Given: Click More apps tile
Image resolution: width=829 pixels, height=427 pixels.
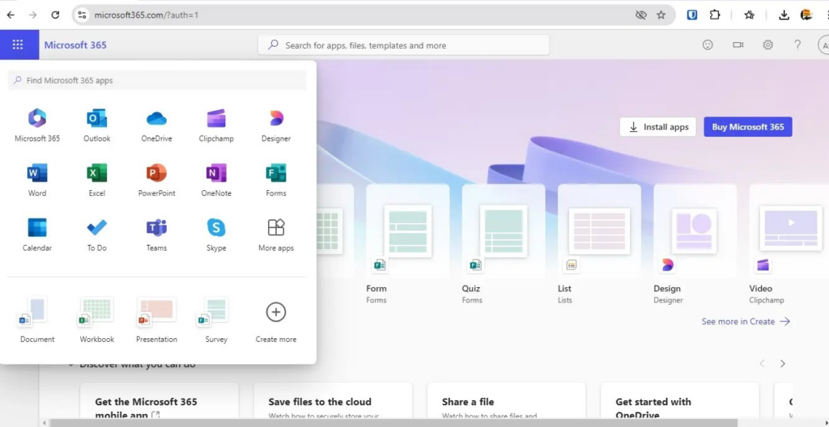Looking at the screenshot, I should (276, 235).
